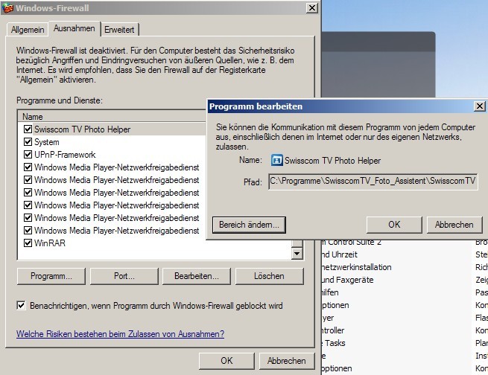Viewport: 488px width, 375px height.
Task: Click Abbrechen in Programm bearbeiten dialog
Action: tap(454, 224)
